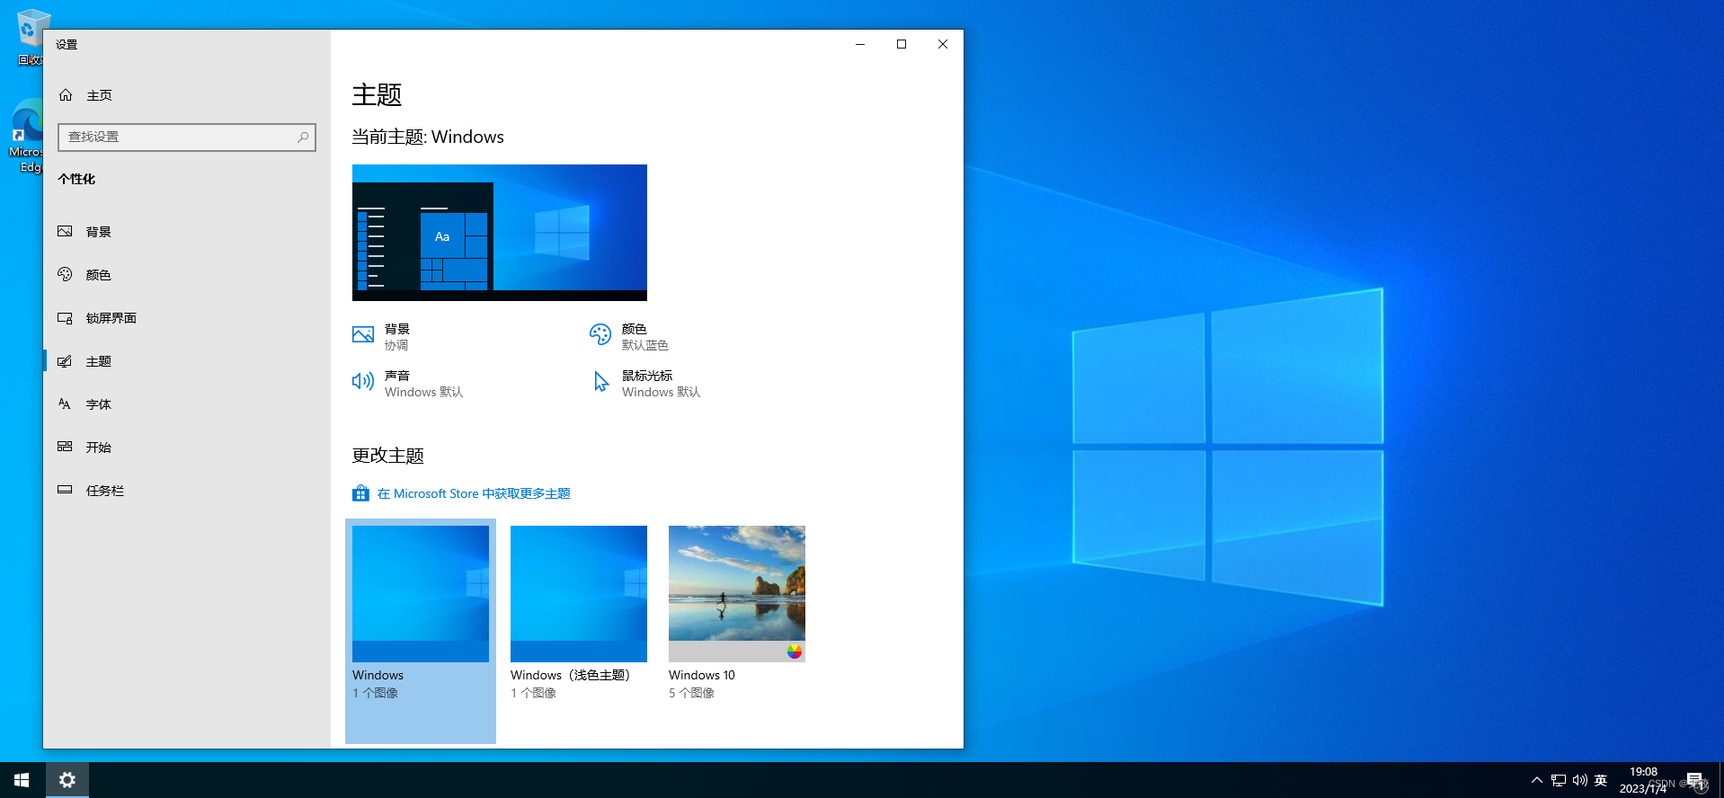Viewport: 1724px width, 798px height.
Task: Click the 个性化 section heading
Action: tap(76, 179)
